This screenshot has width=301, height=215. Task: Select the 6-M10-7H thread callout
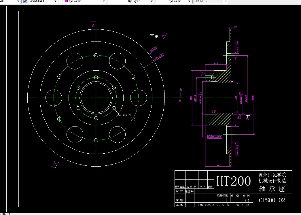click(125, 115)
